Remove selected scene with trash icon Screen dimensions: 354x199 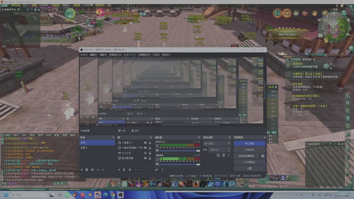pyautogui.click(x=87, y=170)
